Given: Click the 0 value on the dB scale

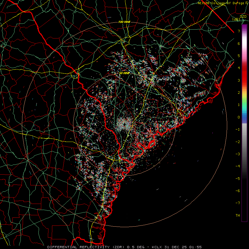Looking at the screenshot, I should tap(239, 117).
